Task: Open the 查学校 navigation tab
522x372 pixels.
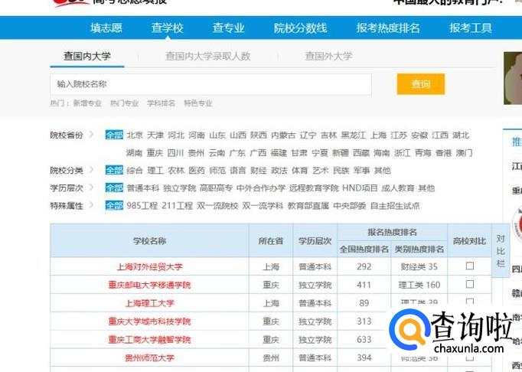Action: click(167, 28)
